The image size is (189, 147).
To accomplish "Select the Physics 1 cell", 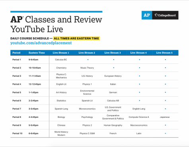I will click(87, 84).
